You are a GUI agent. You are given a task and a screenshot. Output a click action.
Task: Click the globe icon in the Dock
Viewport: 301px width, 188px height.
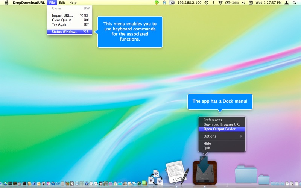(x=5, y=183)
